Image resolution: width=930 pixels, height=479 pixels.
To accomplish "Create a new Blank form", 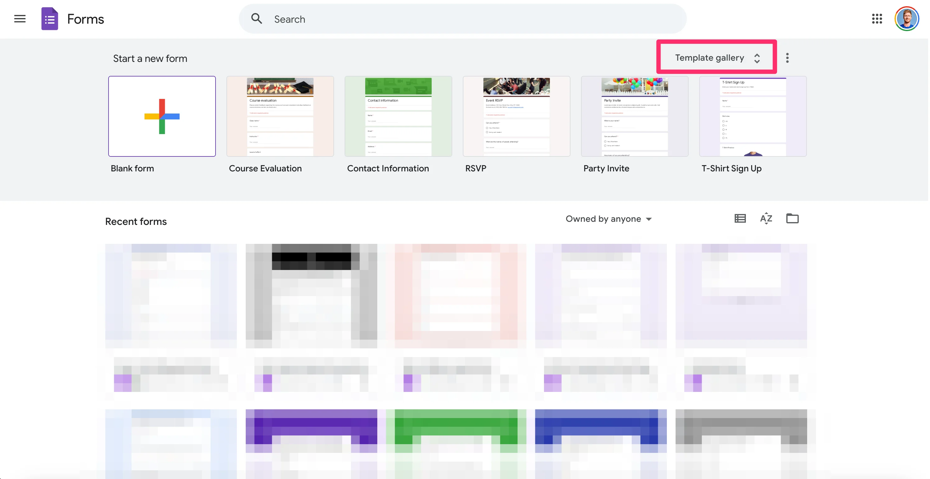I will (162, 116).
